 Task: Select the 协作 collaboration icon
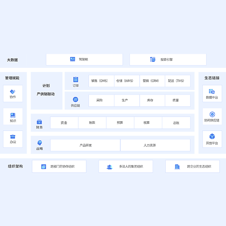pos(13,91)
